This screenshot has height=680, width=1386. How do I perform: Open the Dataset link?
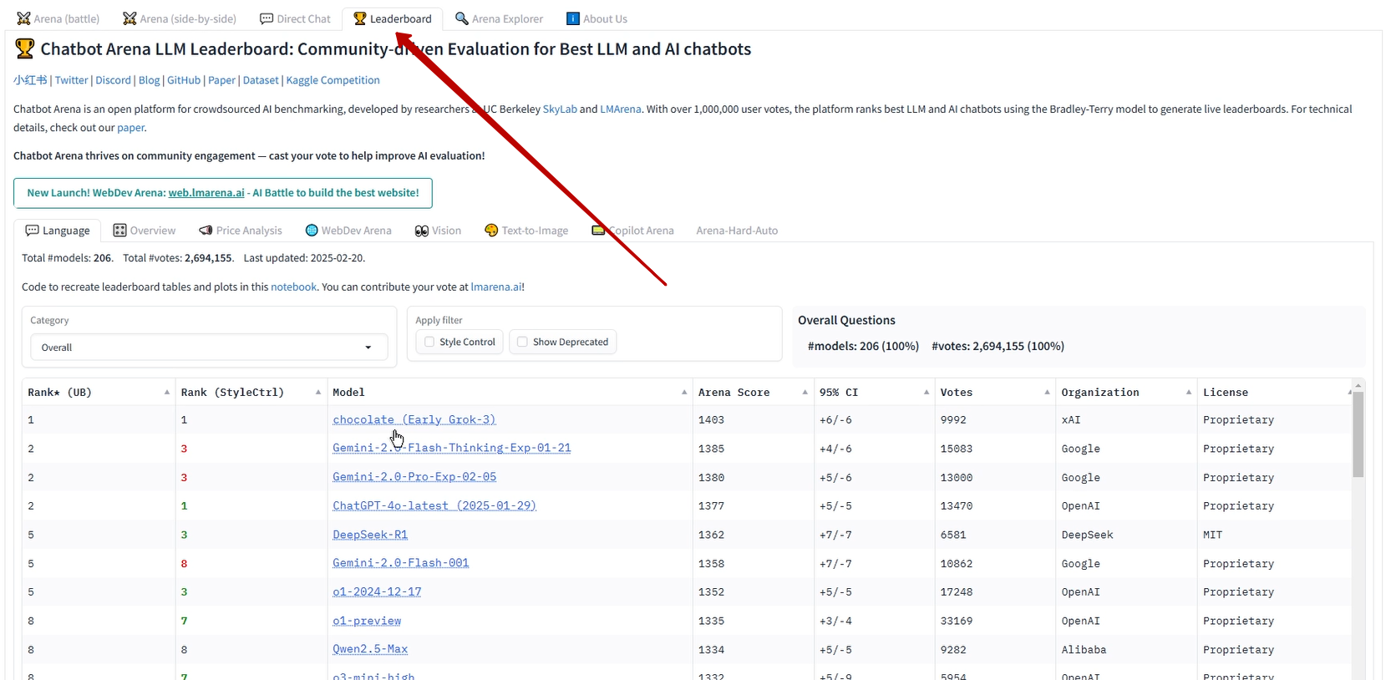261,80
